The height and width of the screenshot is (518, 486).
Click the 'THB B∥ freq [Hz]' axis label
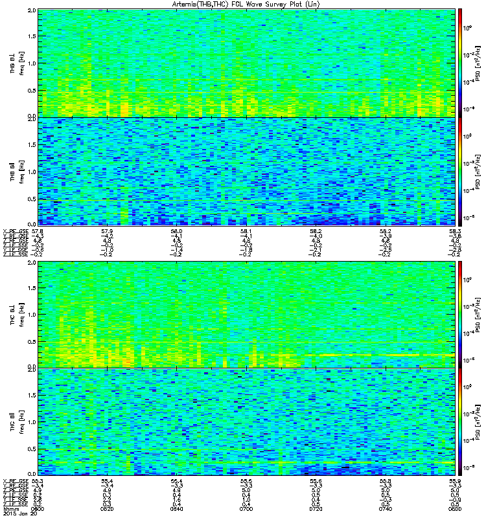click(x=17, y=172)
